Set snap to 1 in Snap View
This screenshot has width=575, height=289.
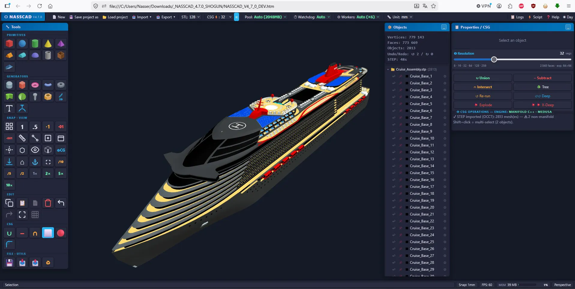(22, 127)
